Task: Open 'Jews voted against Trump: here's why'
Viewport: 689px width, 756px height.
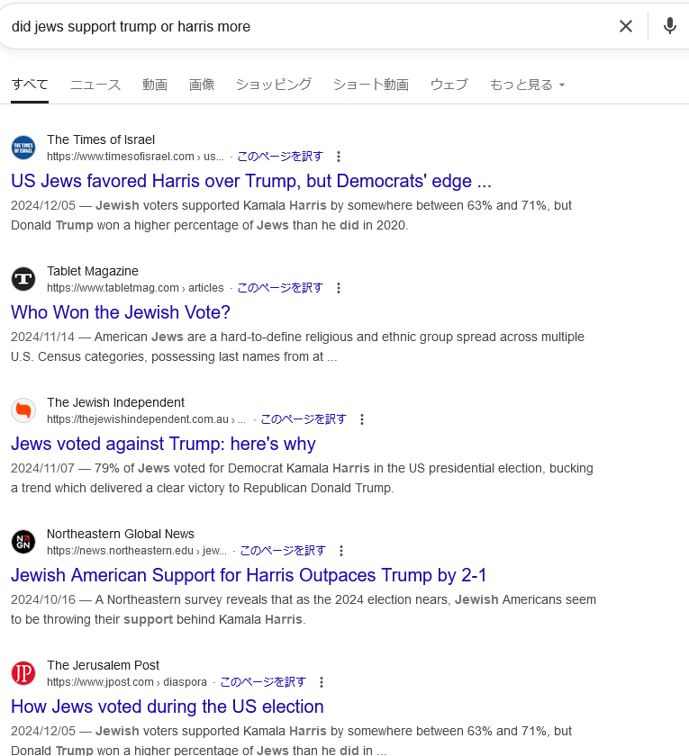Action: pos(163,444)
